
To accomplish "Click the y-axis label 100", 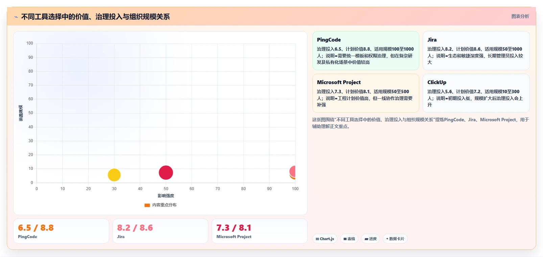I will pos(30,43).
